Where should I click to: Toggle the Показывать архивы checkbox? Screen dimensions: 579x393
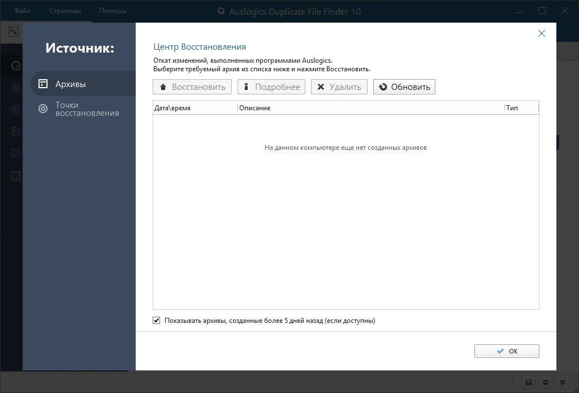[x=157, y=320]
